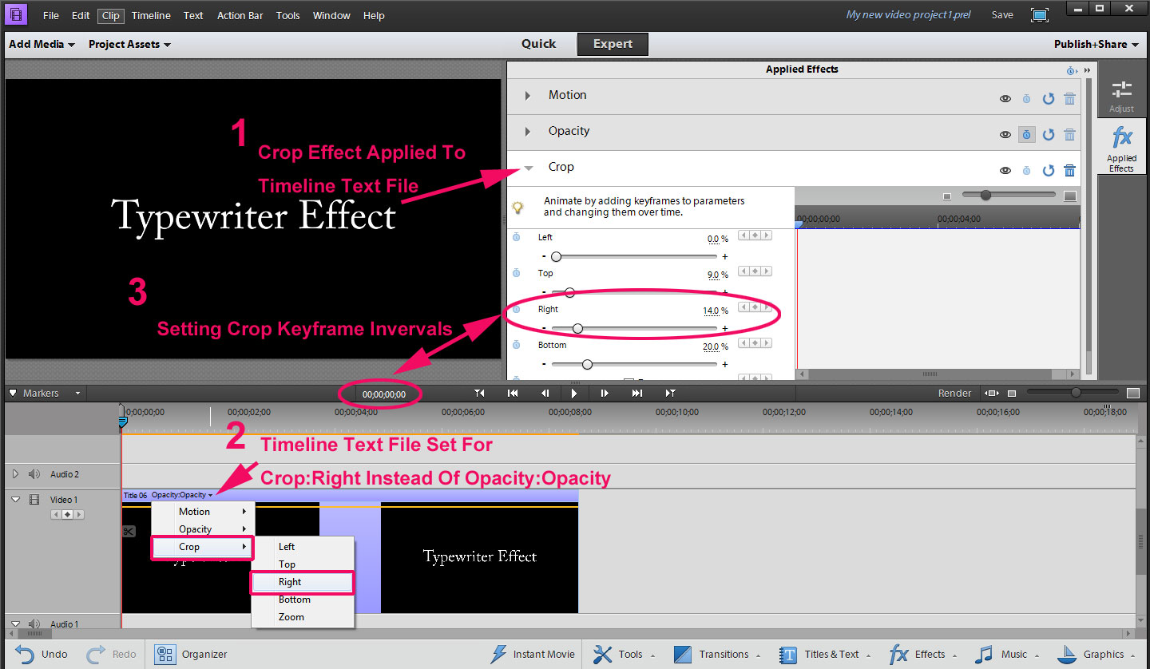Toggle keyframe animation stopwatch for Opacity
The image size is (1150, 669).
(1027, 135)
